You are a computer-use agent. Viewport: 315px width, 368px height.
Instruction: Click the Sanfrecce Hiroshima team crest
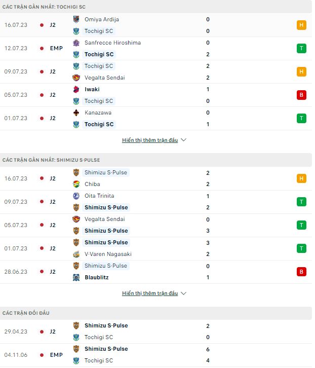pyautogui.click(x=76, y=43)
